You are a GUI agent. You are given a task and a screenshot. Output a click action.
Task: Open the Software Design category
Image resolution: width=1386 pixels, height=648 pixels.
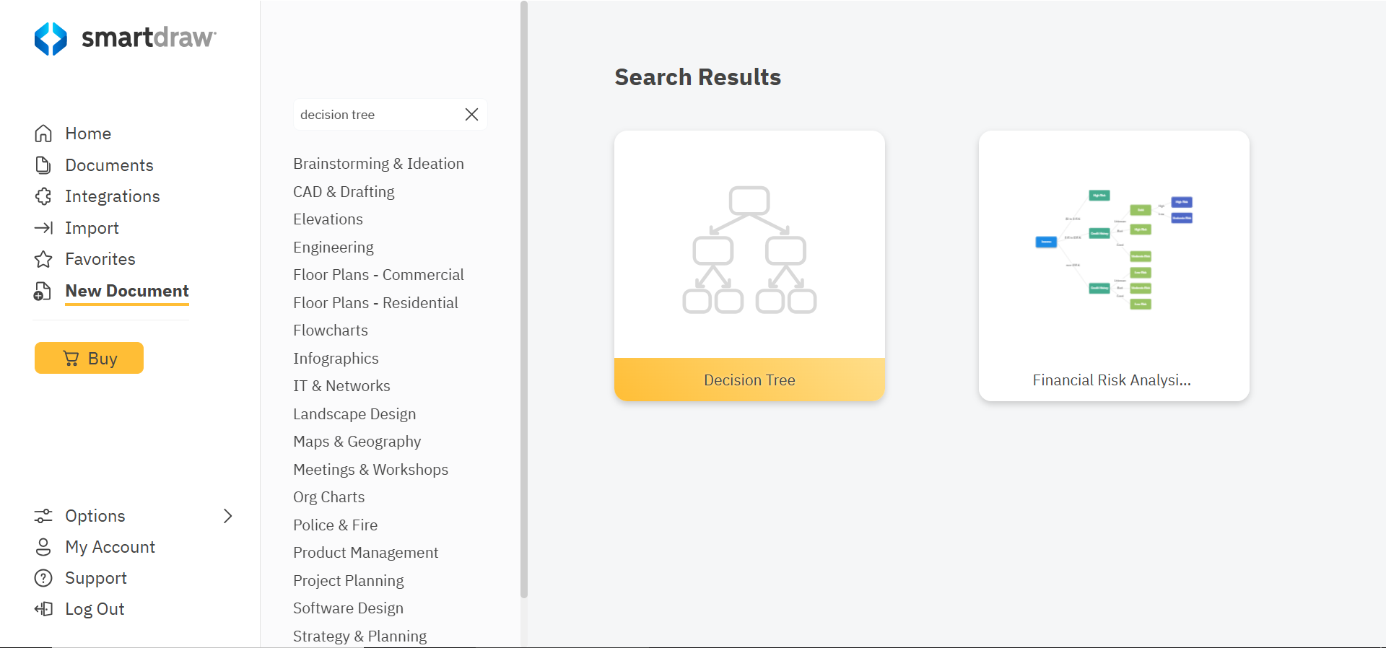click(348, 608)
